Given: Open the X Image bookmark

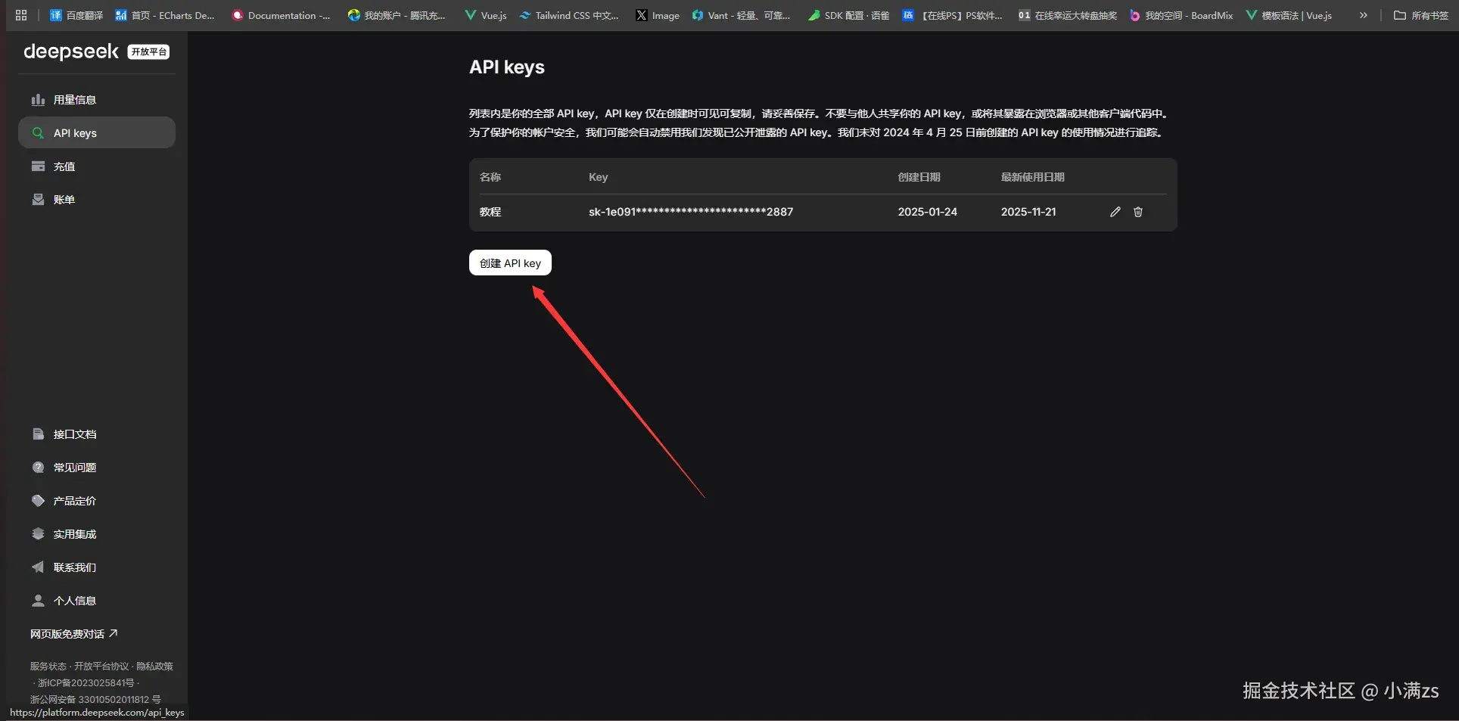Looking at the screenshot, I should [x=658, y=15].
